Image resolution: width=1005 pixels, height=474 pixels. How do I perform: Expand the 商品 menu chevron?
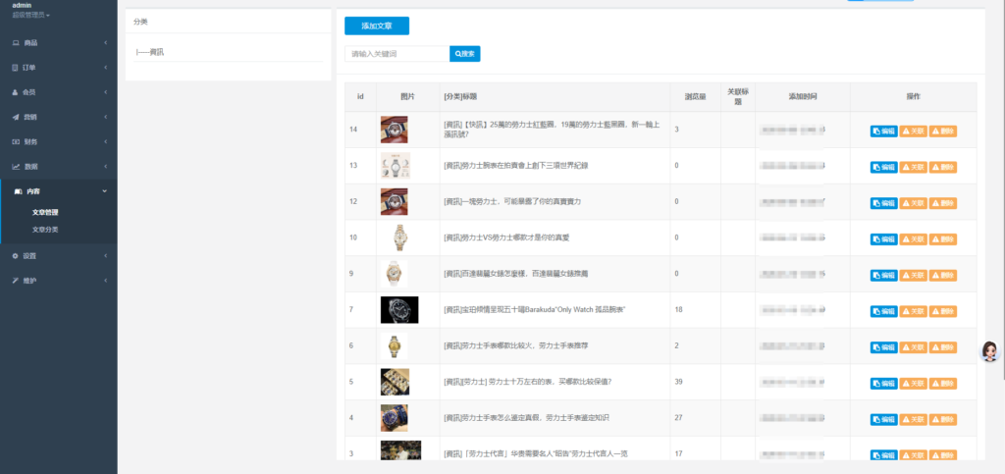point(105,43)
